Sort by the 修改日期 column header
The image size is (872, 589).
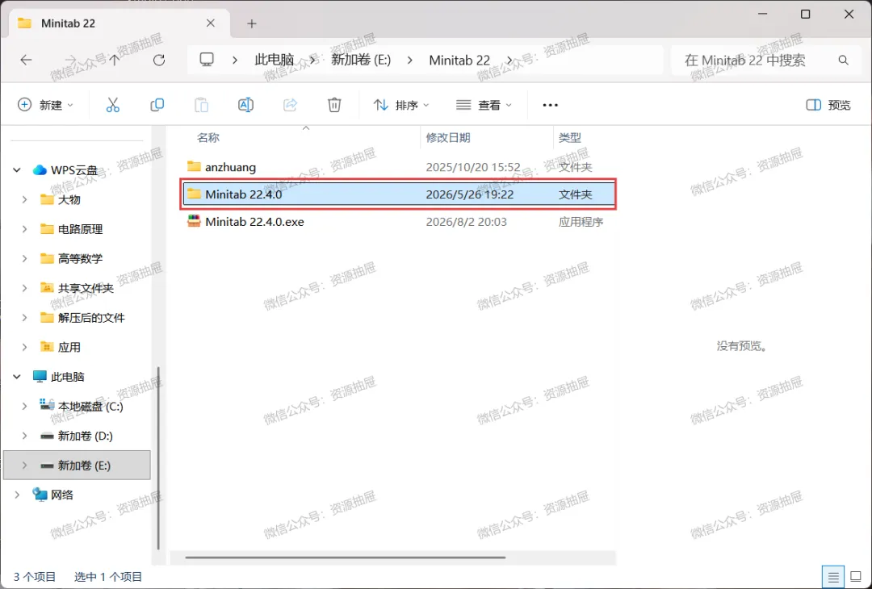pyautogui.click(x=448, y=138)
